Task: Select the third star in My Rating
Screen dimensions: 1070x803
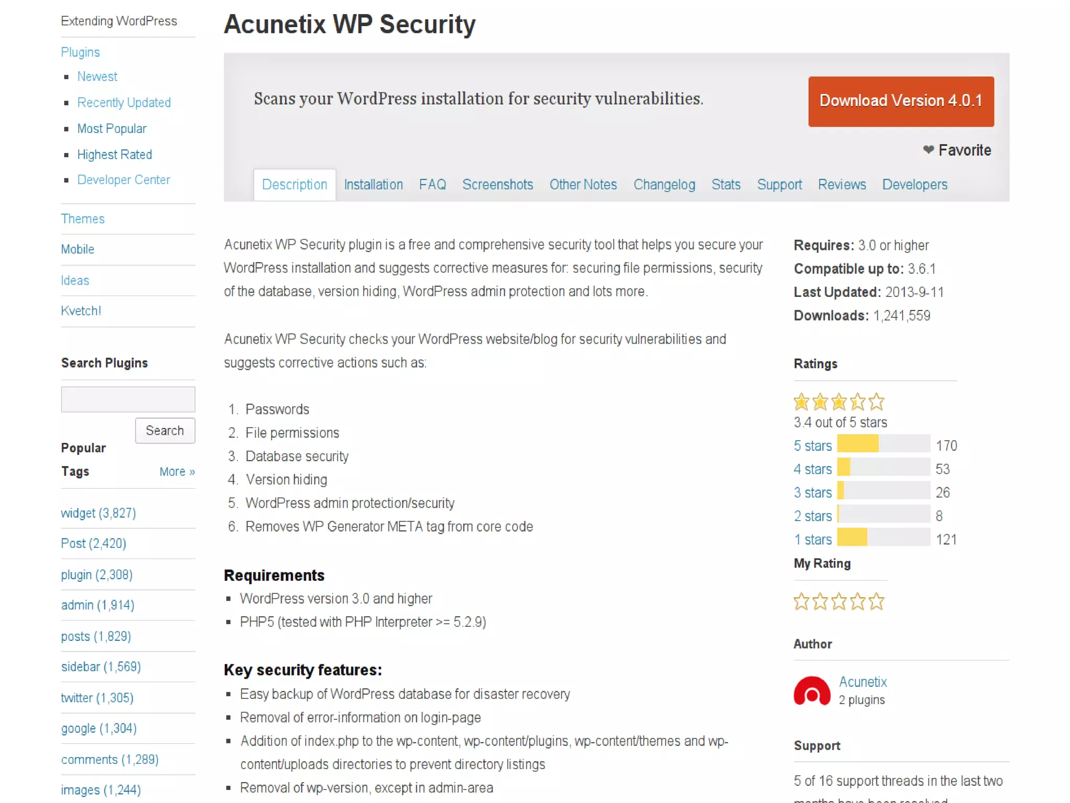Action: (839, 602)
